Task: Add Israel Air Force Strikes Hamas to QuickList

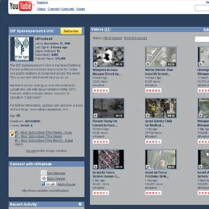Action: [95, 167]
